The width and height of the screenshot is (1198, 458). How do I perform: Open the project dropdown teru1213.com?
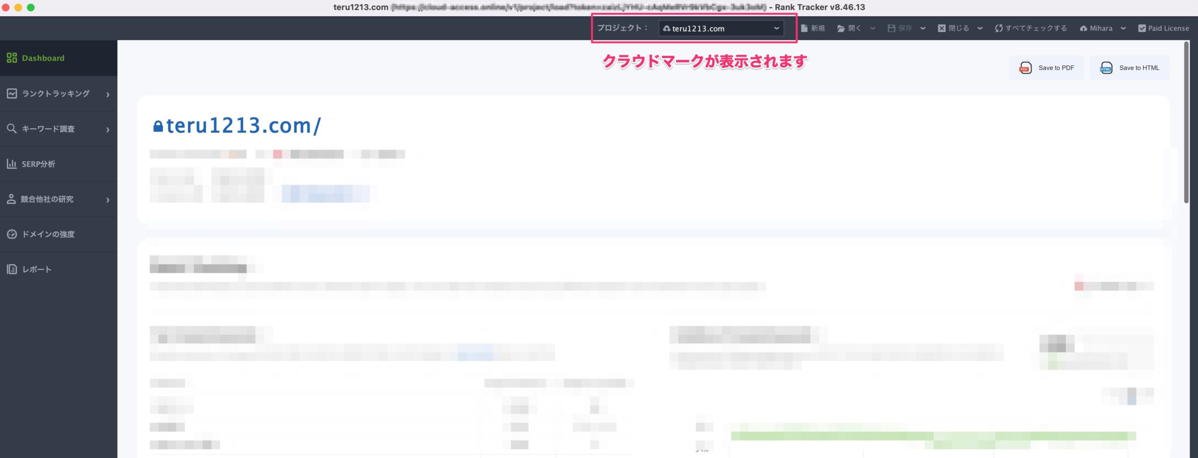click(721, 28)
